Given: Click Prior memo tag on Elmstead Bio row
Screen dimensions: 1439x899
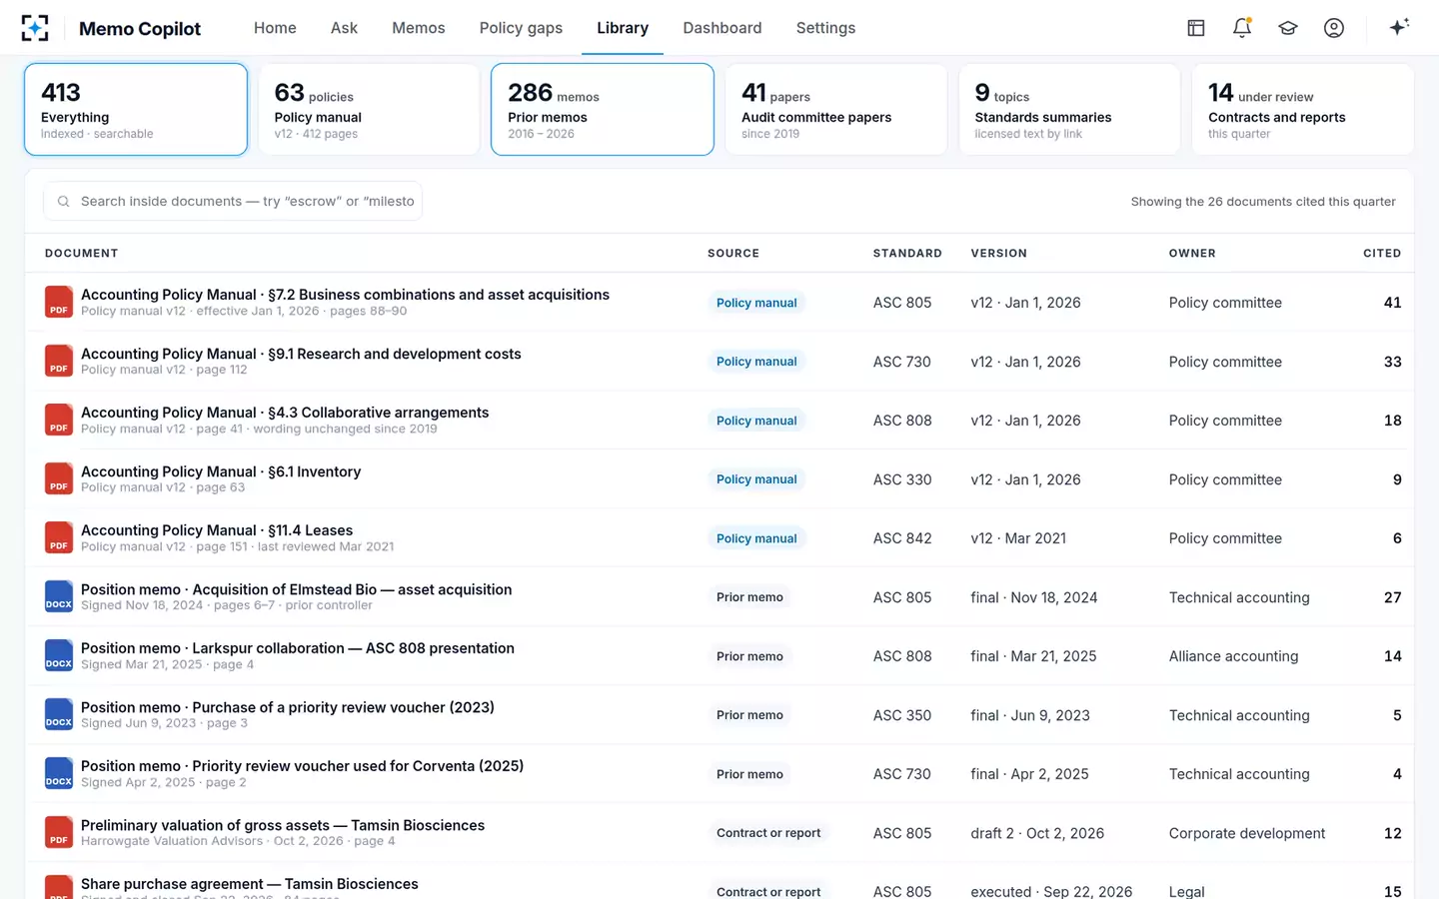Looking at the screenshot, I should tap(749, 597).
